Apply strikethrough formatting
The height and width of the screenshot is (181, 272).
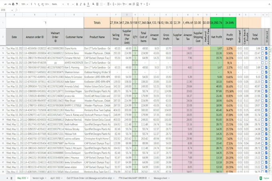84,4
